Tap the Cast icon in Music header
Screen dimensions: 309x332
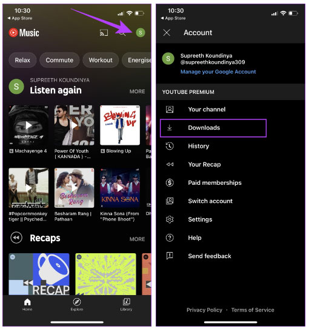click(x=104, y=33)
